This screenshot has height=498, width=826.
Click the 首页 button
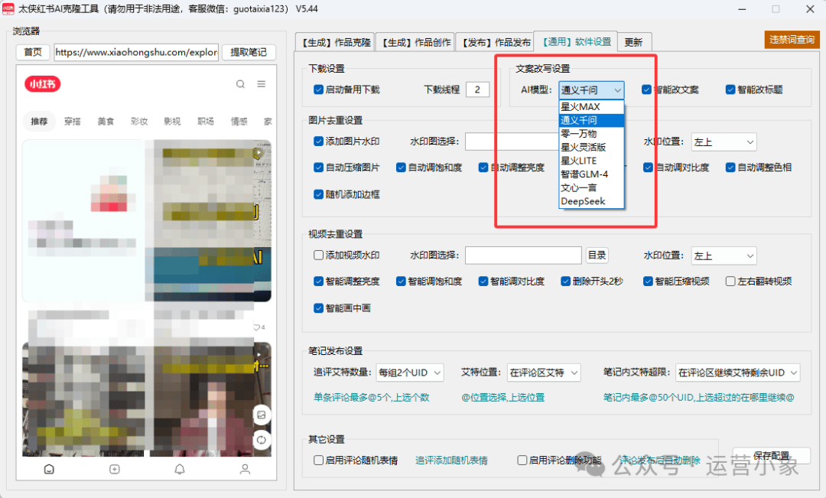coord(33,52)
